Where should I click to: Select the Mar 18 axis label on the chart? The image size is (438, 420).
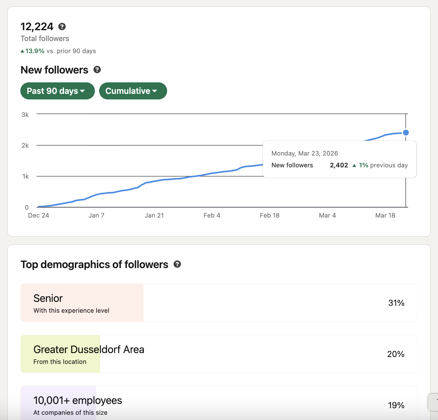385,215
